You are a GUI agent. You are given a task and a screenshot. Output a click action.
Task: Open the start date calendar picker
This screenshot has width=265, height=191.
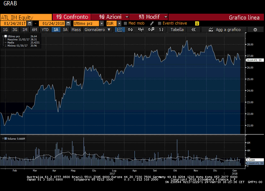(30, 23)
